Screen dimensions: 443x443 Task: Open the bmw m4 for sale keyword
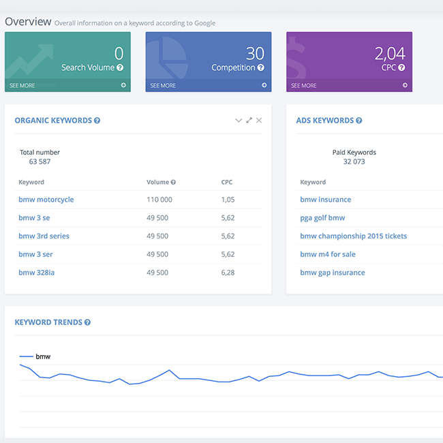click(328, 254)
